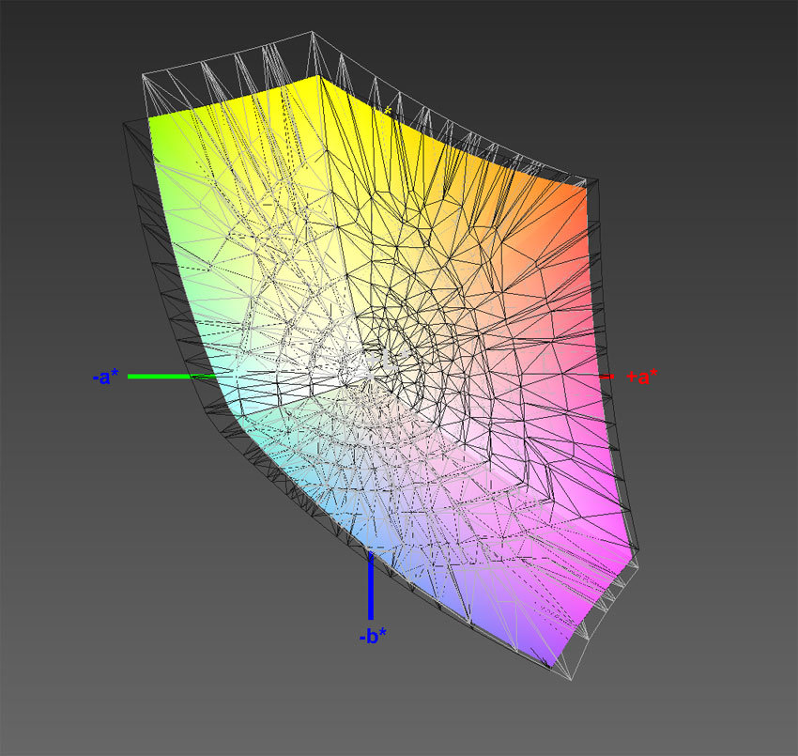The image size is (798, 756).
Task: Click the blue "-b*" axis label
Action: coord(373,636)
